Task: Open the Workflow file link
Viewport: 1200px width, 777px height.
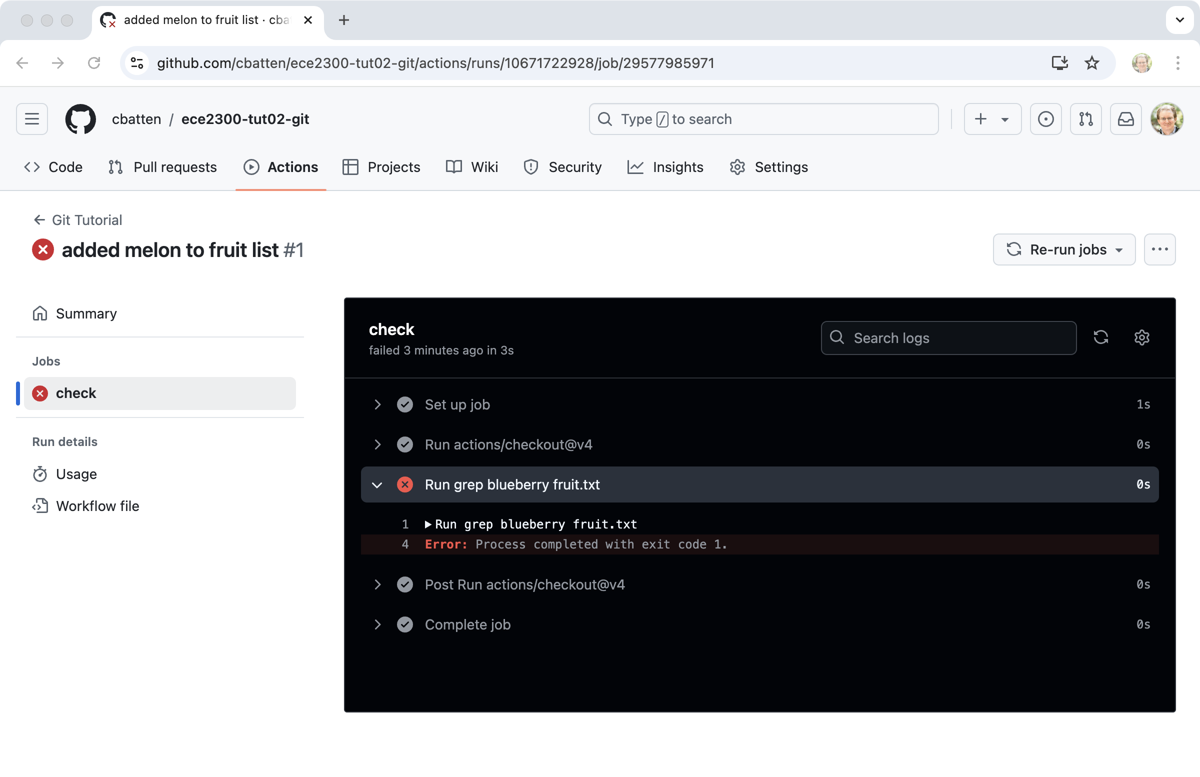Action: point(97,505)
